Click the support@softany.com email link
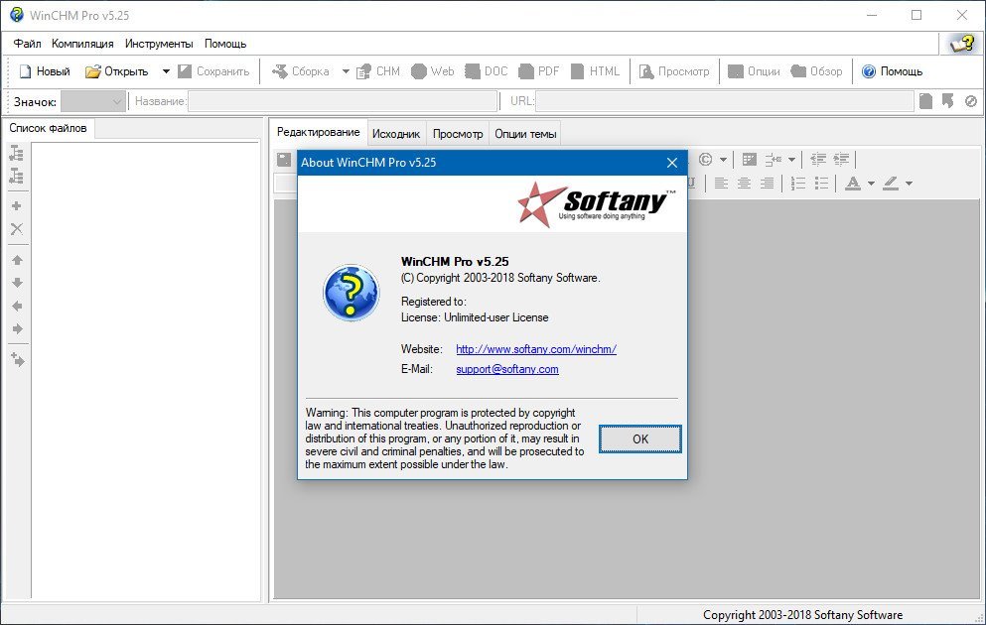986x625 pixels. coord(507,369)
